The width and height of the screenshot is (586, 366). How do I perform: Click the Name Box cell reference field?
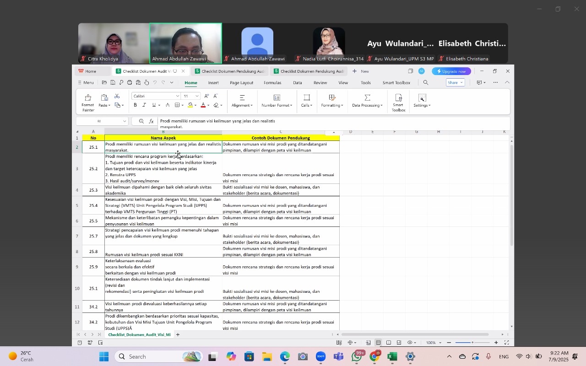tap(102, 121)
